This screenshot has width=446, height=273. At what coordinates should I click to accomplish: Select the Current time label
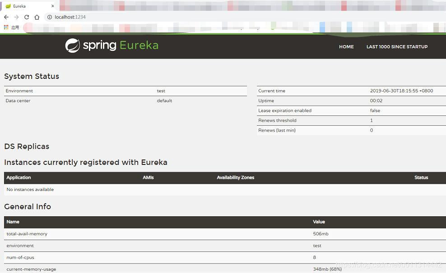[x=272, y=91]
